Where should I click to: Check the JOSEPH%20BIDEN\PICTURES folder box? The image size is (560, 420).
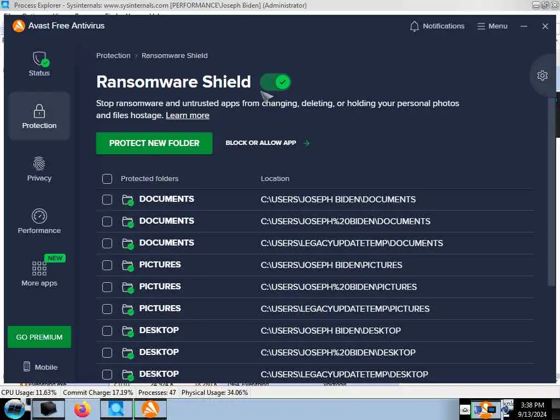[107, 287]
